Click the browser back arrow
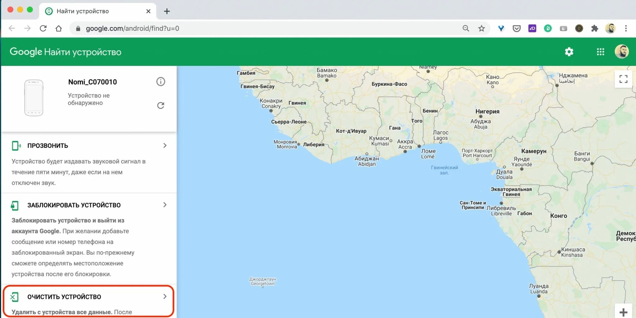 tap(12, 28)
